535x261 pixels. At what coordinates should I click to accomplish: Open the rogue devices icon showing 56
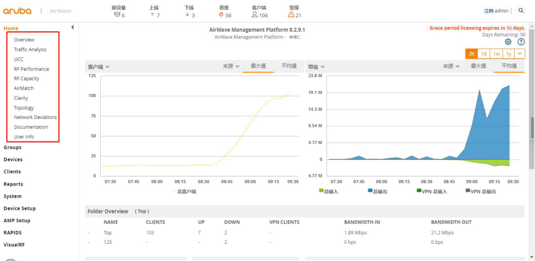pos(221,15)
